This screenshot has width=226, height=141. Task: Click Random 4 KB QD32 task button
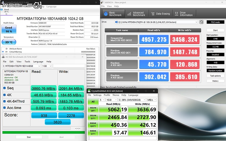click(x=122, y=77)
